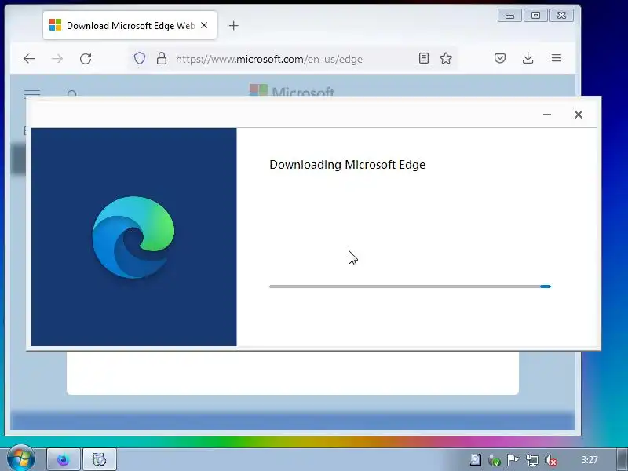Open the Firefox hamburger application menu
Viewport: 628px width, 471px height.
pos(557,58)
